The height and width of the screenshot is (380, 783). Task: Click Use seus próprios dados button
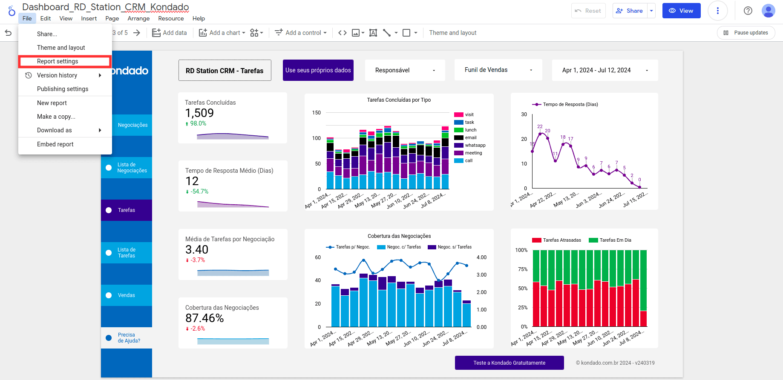coord(318,70)
